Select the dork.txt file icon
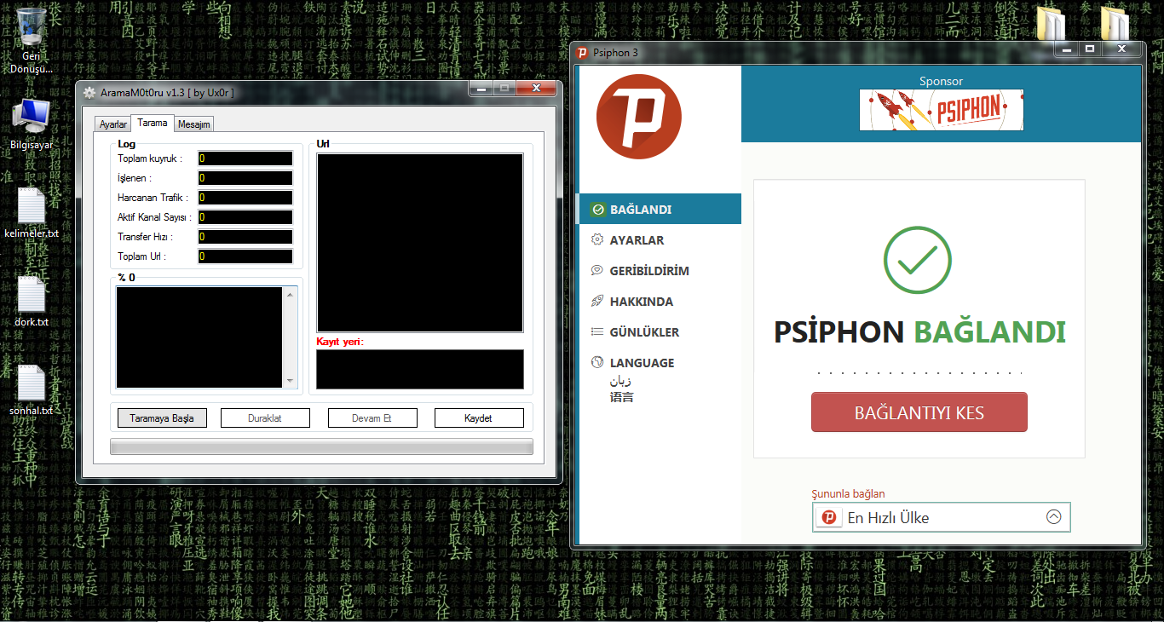 (x=32, y=302)
